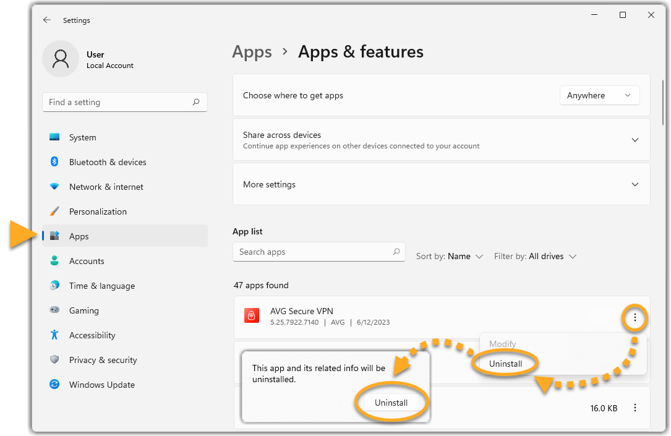Open the Sort by Name dropdown
Image resolution: width=671 pixels, height=436 pixels.
[450, 256]
